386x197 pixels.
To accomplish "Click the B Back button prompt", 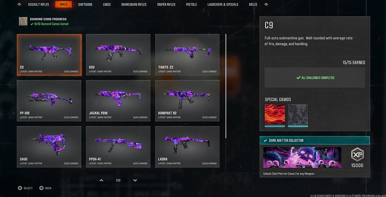I will pyautogui.click(x=46, y=188).
